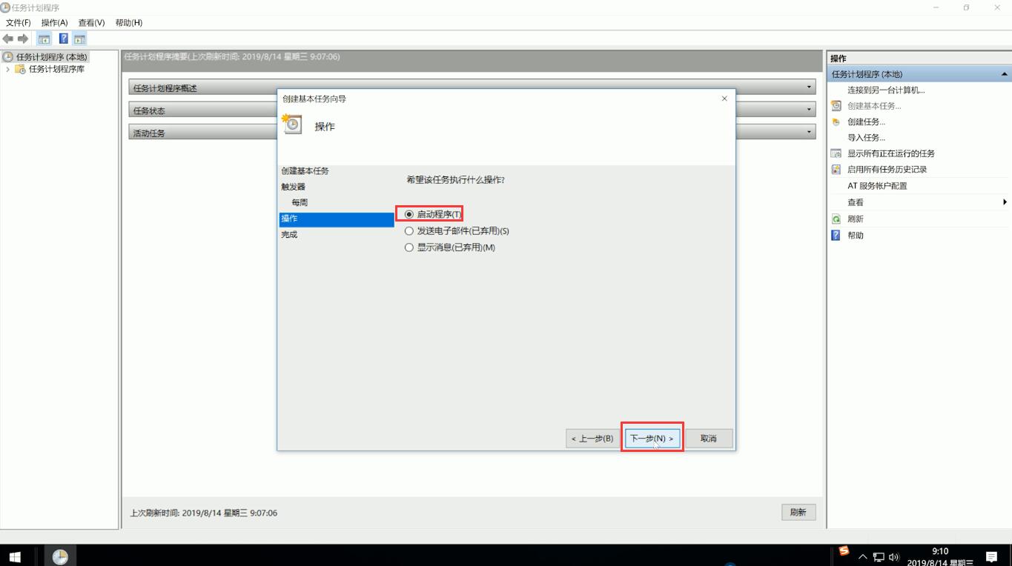The height and width of the screenshot is (566, 1012).
Task: Open the 文件(F) menu
Action: 19,23
